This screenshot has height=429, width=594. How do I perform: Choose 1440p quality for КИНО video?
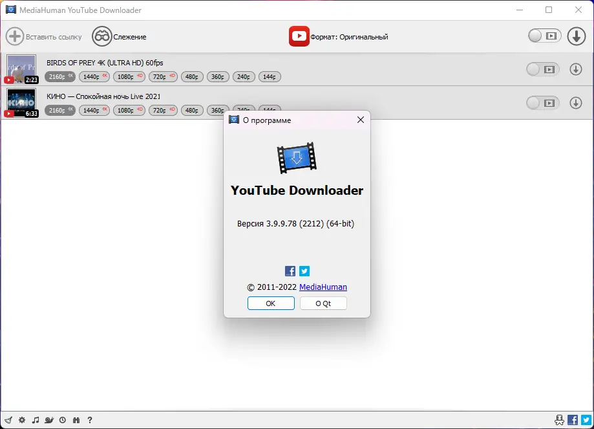click(94, 111)
